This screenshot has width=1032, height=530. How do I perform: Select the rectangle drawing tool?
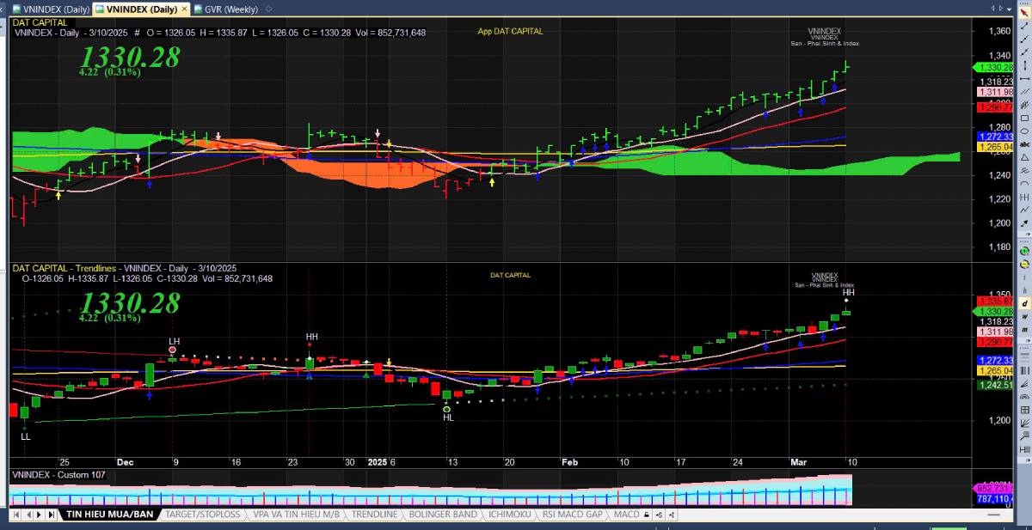pyautogui.click(x=1024, y=118)
